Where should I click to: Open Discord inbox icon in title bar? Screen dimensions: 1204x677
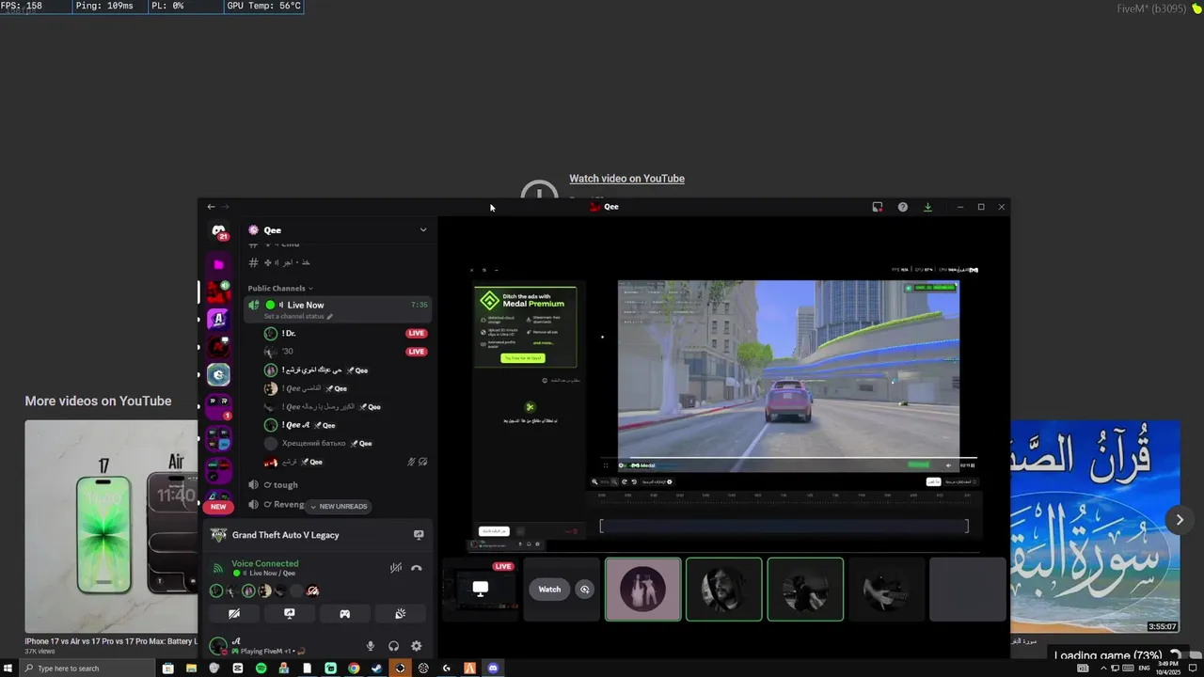tap(878, 207)
